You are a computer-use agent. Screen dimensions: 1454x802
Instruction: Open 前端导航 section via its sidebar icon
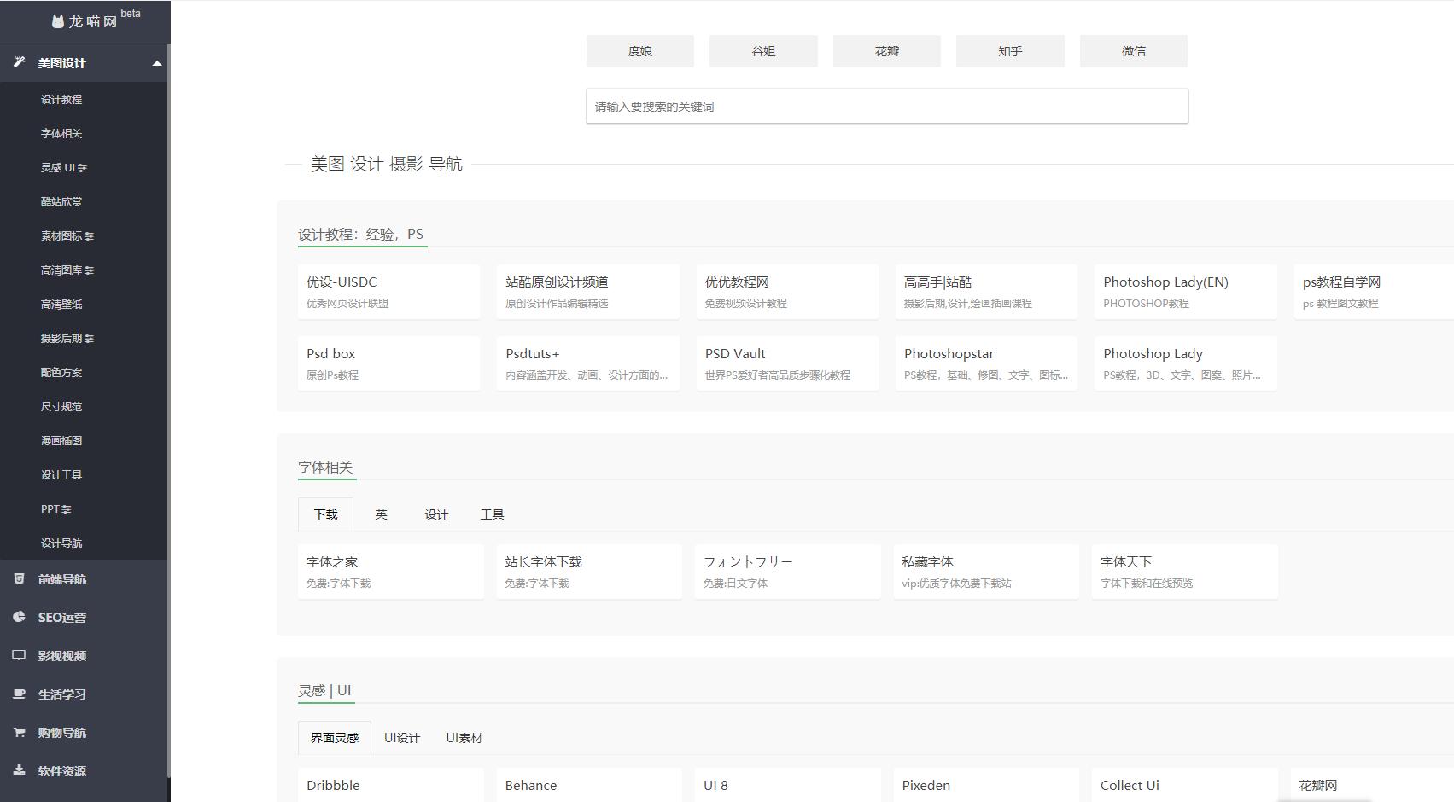point(19,578)
